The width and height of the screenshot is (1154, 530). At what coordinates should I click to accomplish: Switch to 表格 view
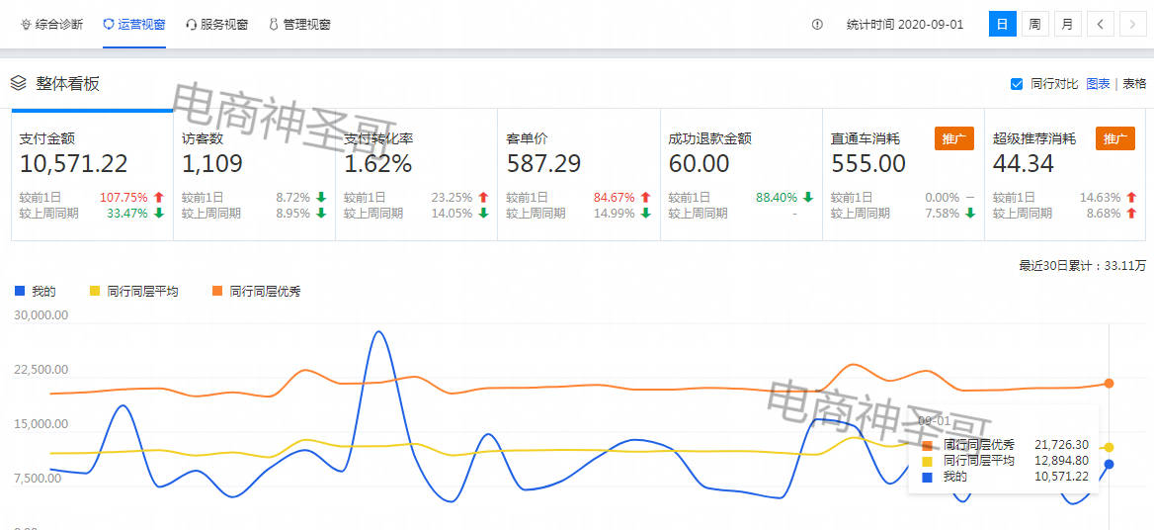1134,84
